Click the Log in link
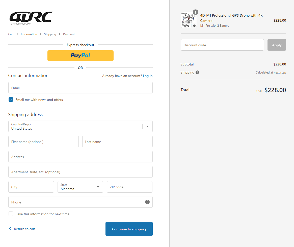The height and width of the screenshot is (247, 294). pos(148,76)
